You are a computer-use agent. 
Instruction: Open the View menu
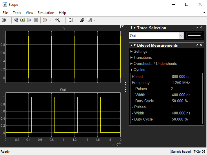29,13
